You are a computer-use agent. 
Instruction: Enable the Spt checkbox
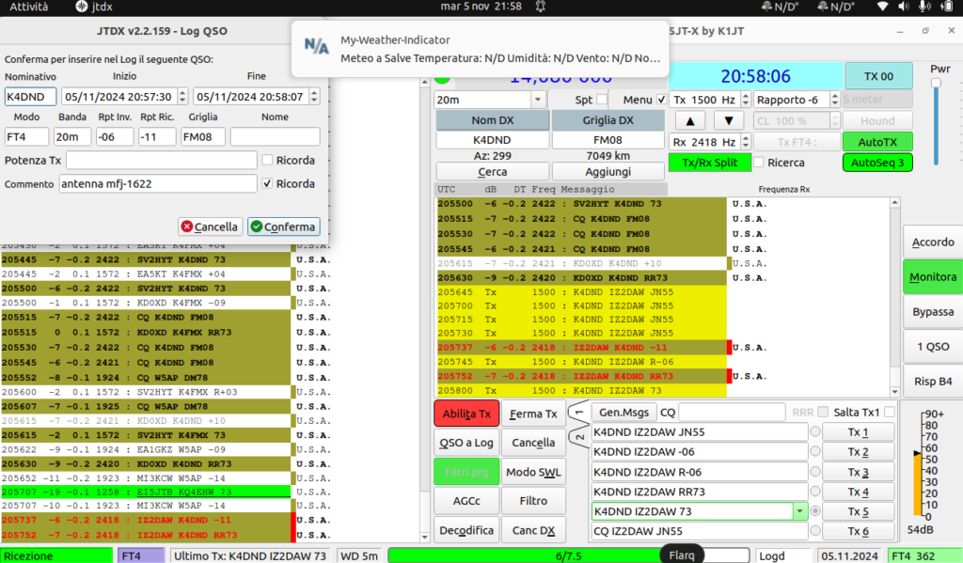[601, 100]
